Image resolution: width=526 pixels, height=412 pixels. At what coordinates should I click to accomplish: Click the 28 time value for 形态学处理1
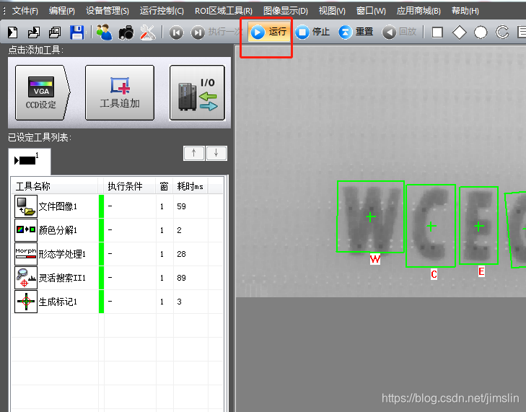182,254
